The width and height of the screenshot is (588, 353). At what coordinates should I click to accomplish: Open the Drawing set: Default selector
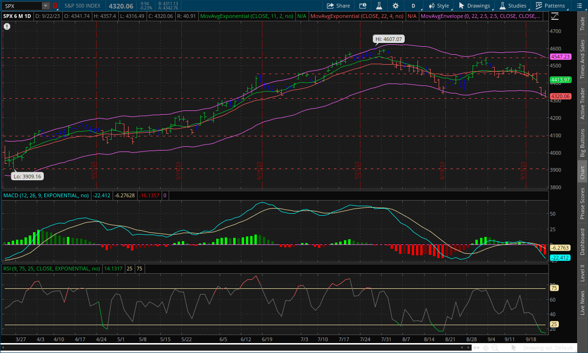(x=550, y=348)
